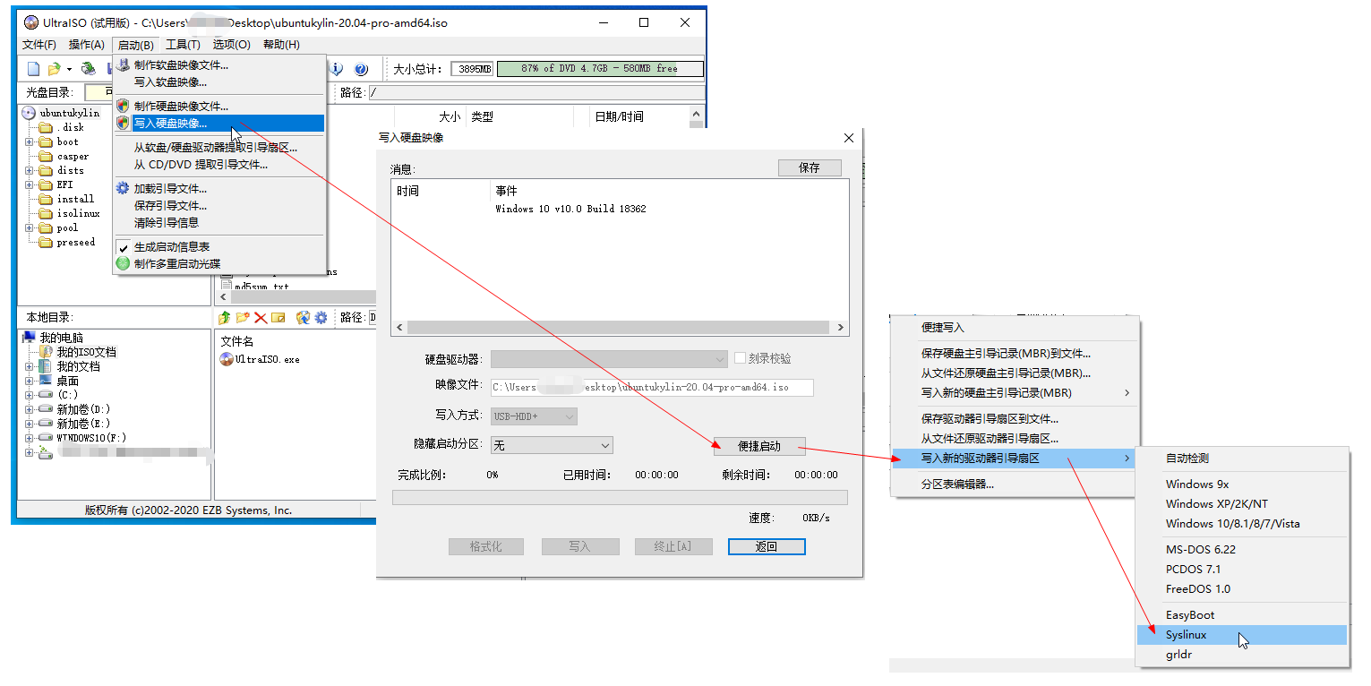Open the 操作(A) menu
The image size is (1371, 686).
click(87, 45)
